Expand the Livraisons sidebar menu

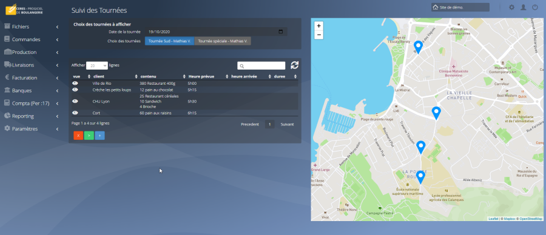point(32,65)
